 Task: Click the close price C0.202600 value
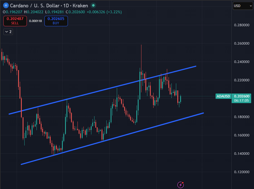(x=75, y=12)
